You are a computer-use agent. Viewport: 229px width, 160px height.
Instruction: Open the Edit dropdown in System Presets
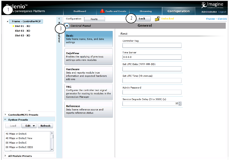click(x=29, y=126)
